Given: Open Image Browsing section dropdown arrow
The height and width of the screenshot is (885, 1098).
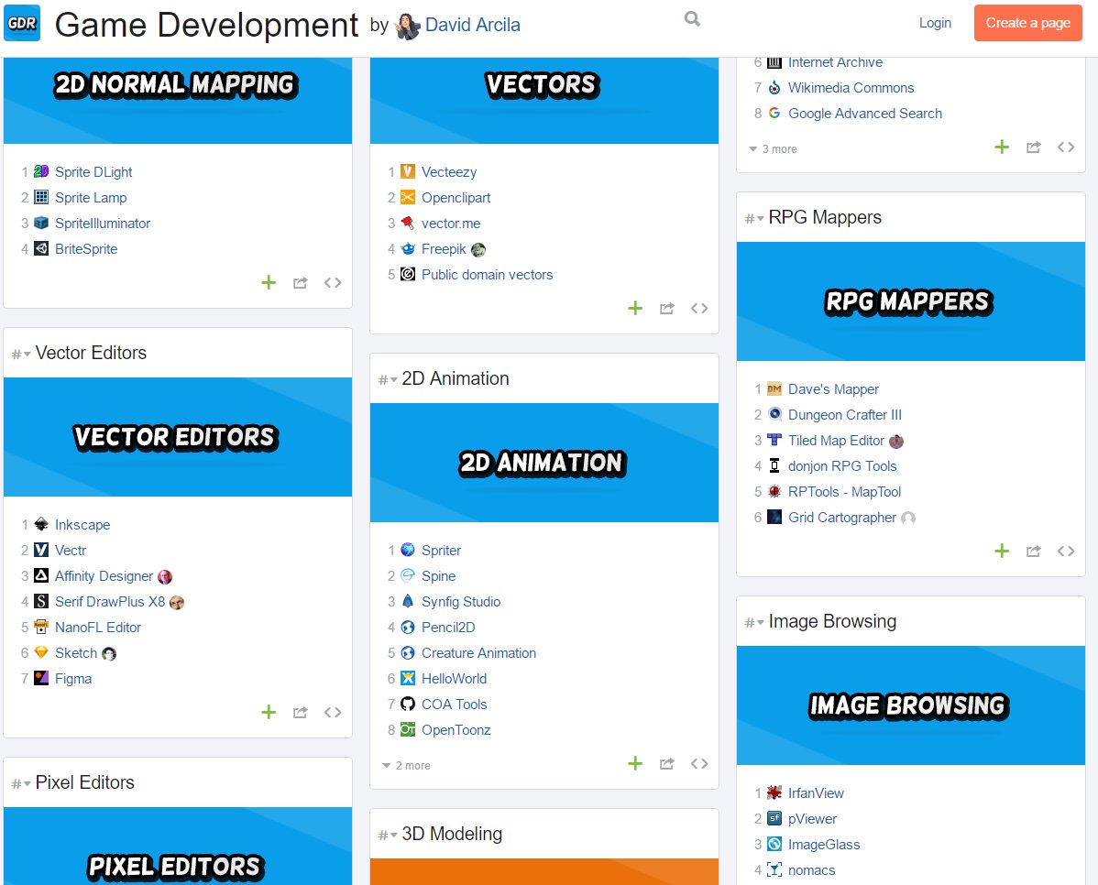Looking at the screenshot, I should tap(761, 623).
